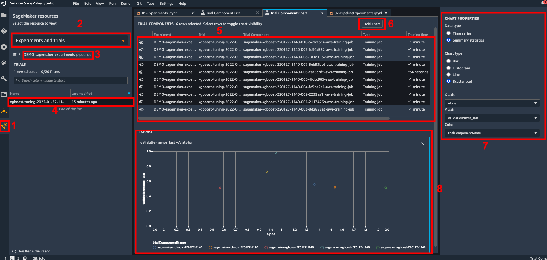Open the Settings menu
Image resolution: width=547 pixels, height=260 pixels.
(x=166, y=4)
